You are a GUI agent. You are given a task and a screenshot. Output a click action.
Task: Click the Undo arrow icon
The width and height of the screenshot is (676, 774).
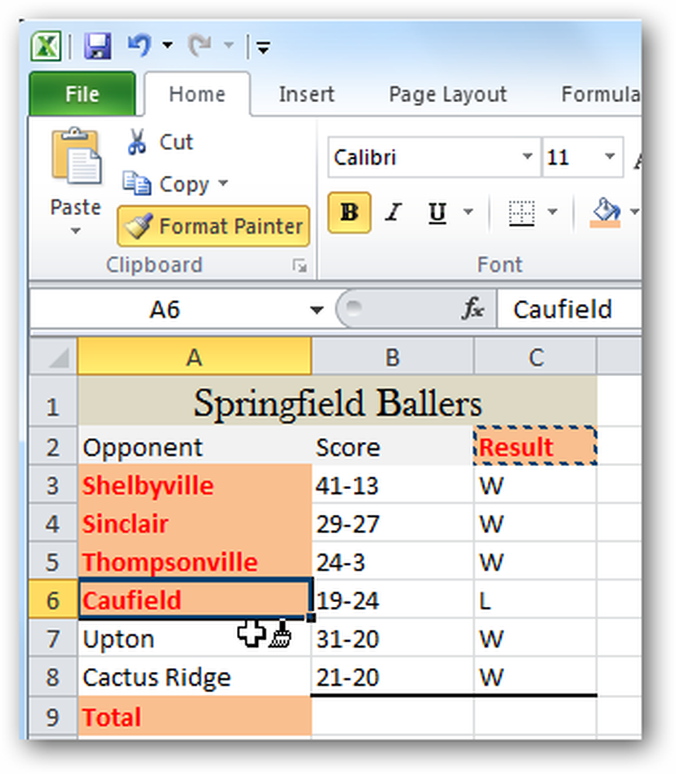pos(139,46)
